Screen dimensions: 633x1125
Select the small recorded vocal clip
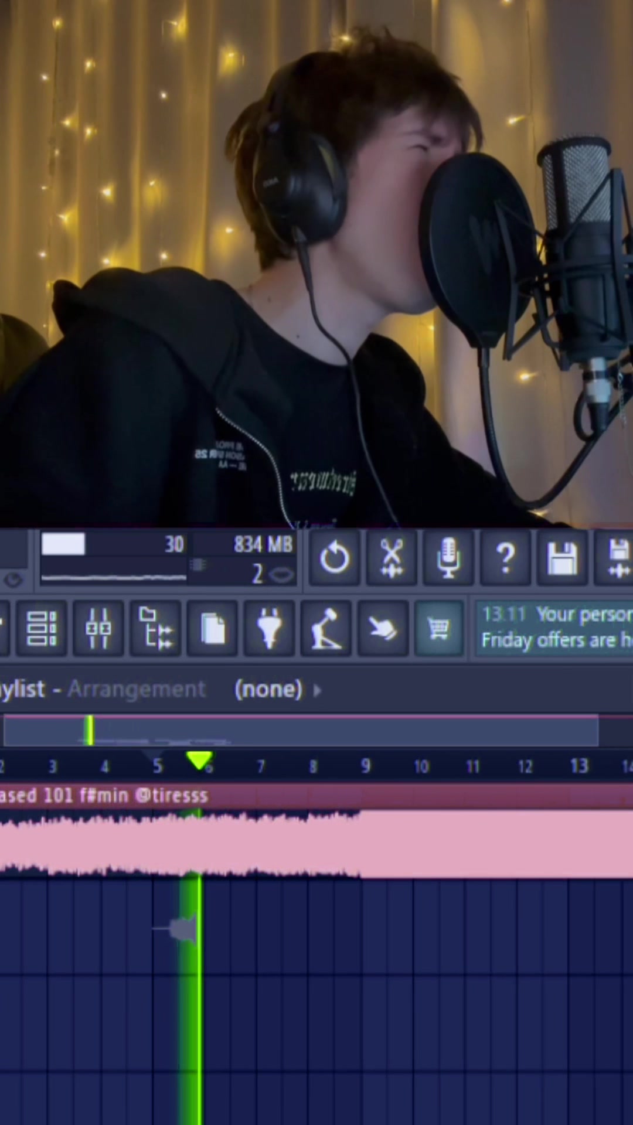176,929
